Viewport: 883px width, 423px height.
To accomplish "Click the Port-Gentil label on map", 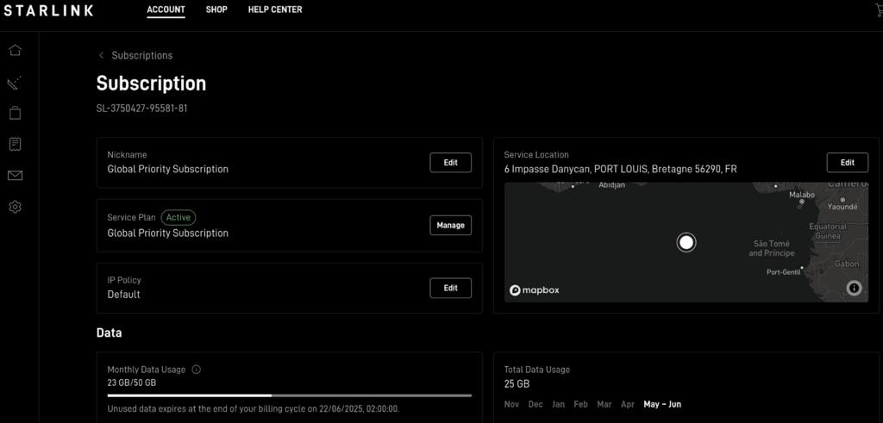I will click(783, 272).
